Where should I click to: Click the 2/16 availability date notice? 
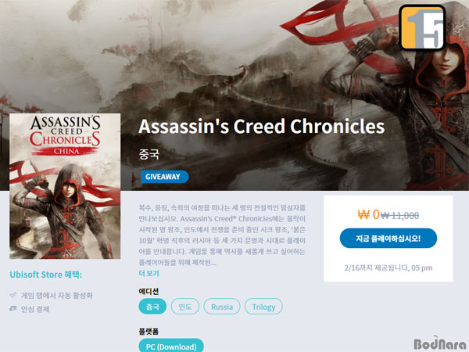coord(388,268)
